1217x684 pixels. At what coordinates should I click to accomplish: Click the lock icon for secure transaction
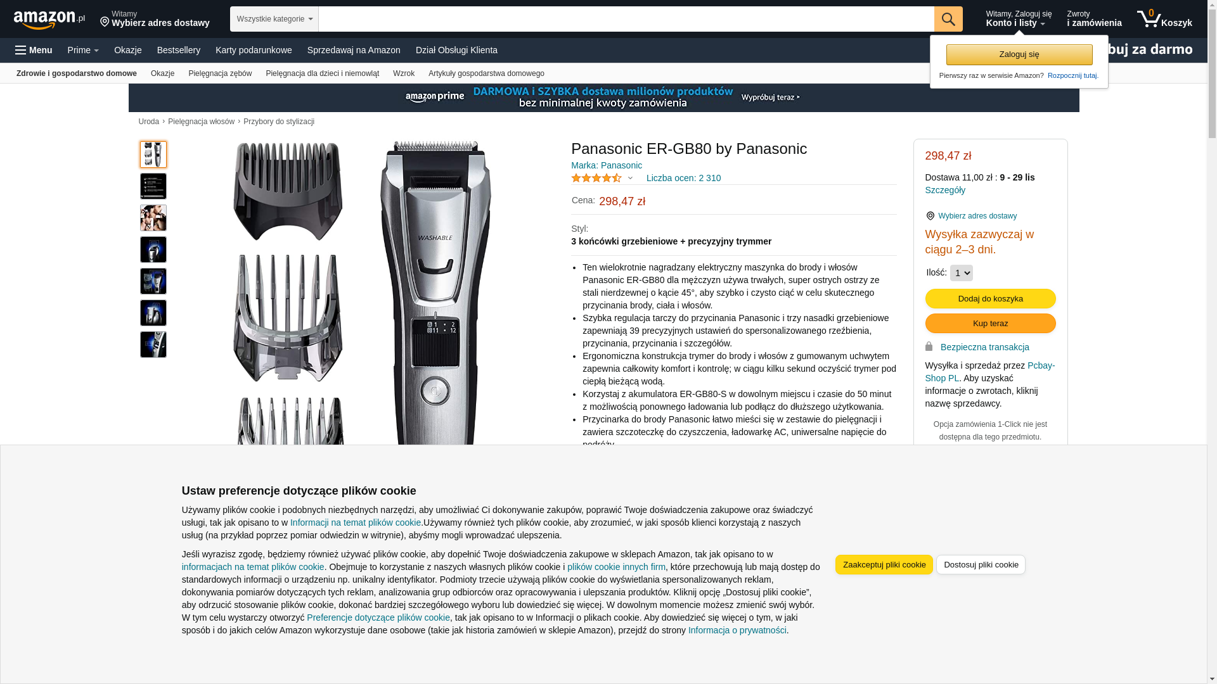pyautogui.click(x=929, y=346)
